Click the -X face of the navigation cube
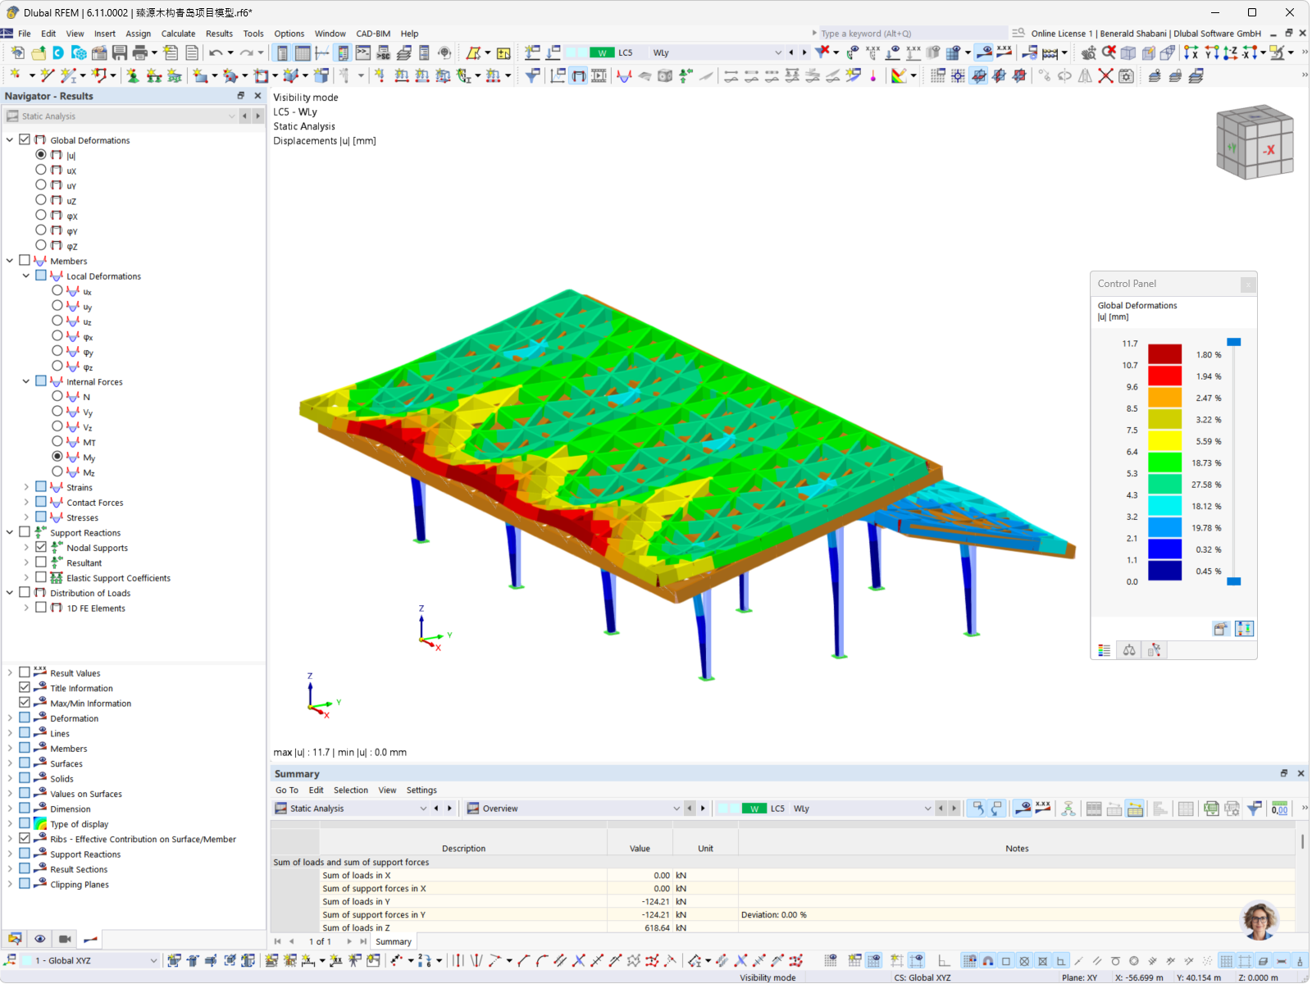This screenshot has width=1312, height=984. (x=1268, y=150)
